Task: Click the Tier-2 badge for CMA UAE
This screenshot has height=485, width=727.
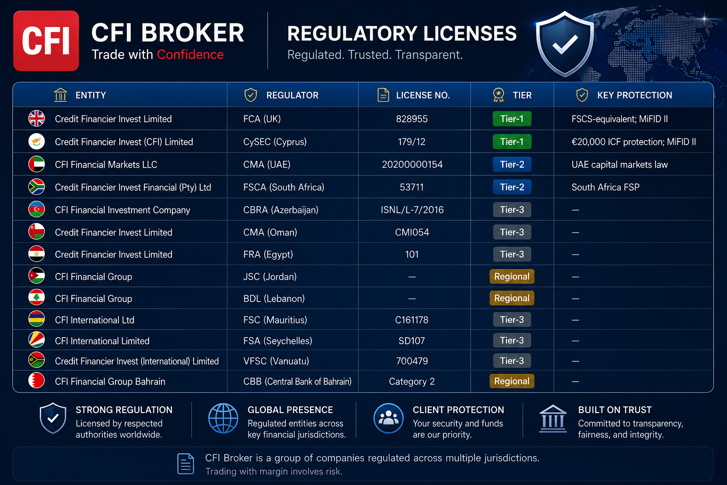Action: pos(512,164)
